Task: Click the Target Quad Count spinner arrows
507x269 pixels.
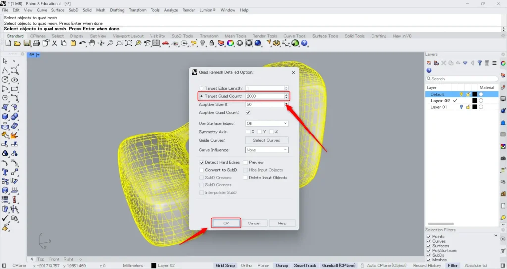Action: (x=286, y=96)
